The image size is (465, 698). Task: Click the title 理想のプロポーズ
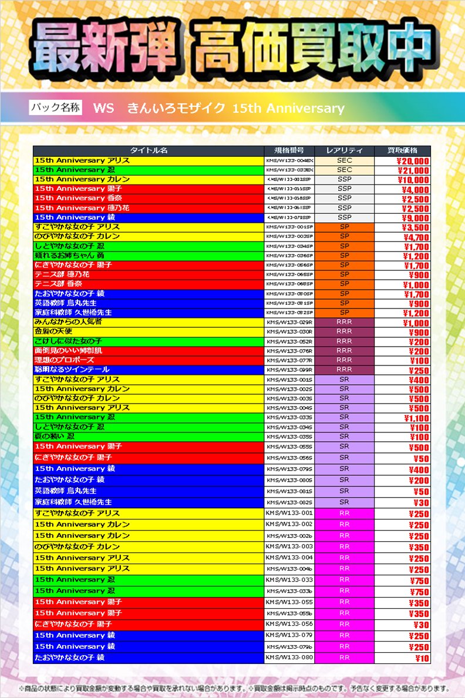pos(65,360)
